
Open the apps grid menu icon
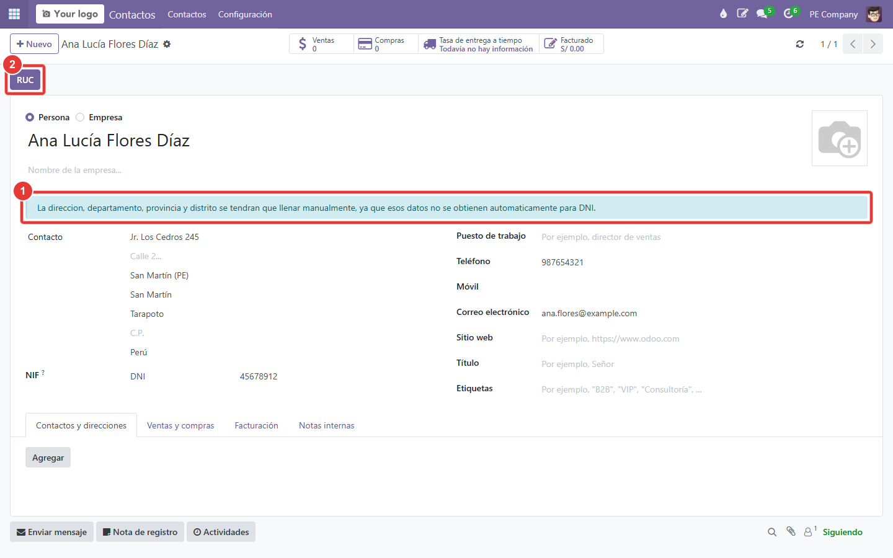(x=14, y=14)
